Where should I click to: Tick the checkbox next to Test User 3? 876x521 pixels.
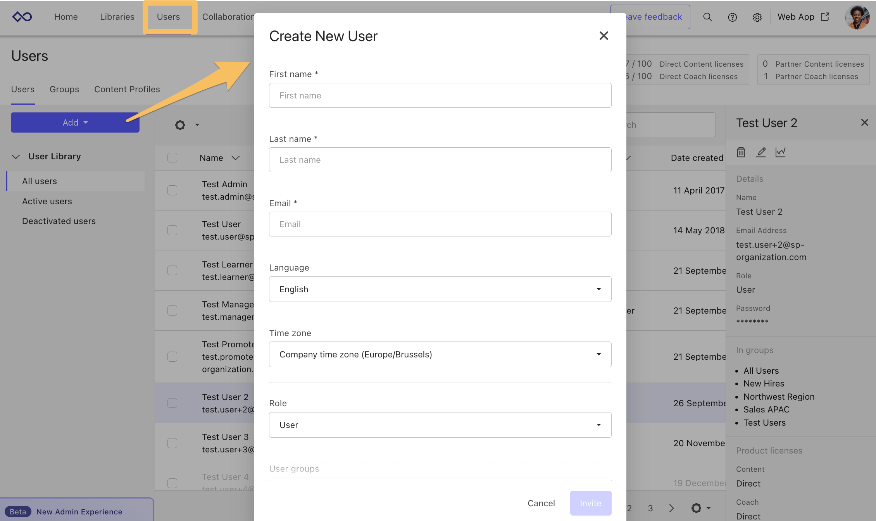[x=172, y=443]
